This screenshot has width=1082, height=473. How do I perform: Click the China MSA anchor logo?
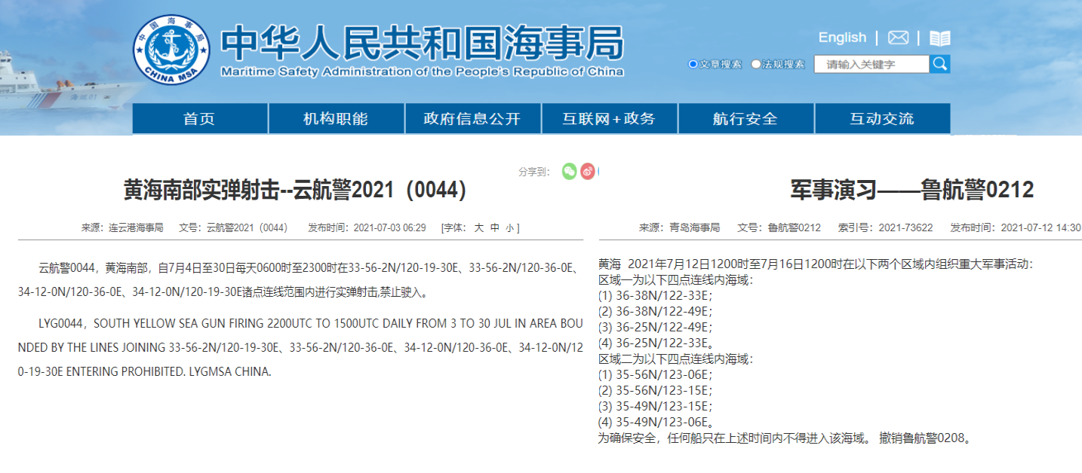click(172, 49)
